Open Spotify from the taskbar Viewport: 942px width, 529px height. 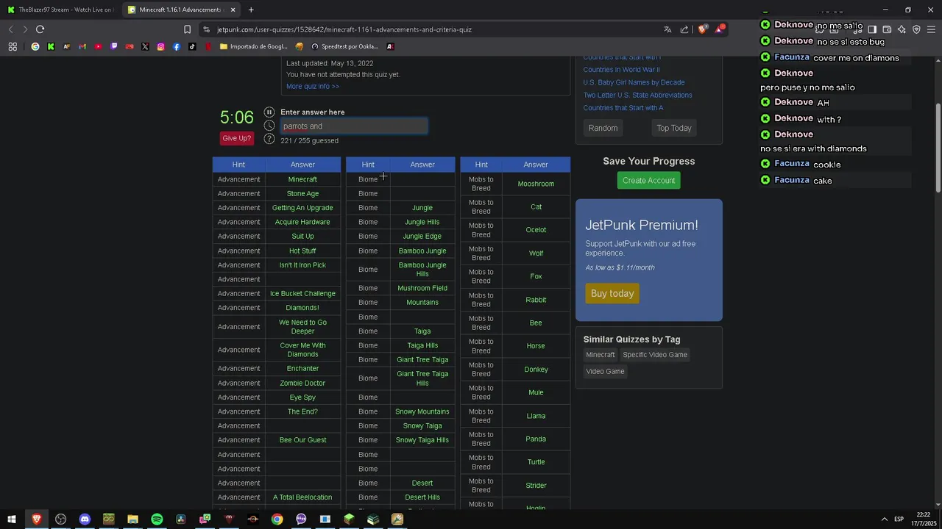(157, 519)
